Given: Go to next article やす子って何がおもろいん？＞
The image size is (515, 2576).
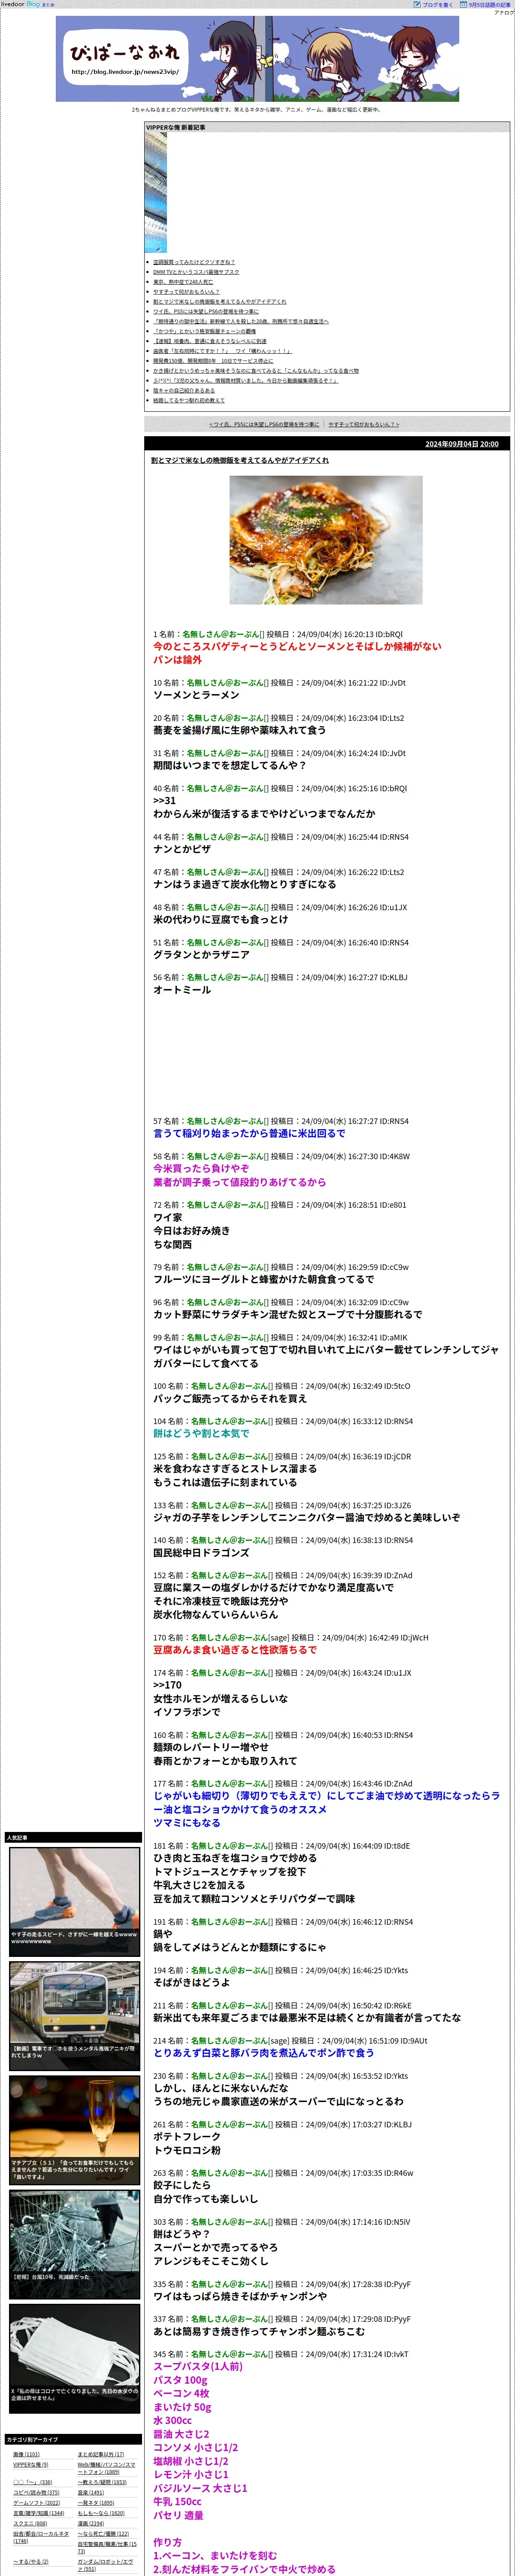Looking at the screenshot, I should click(363, 424).
